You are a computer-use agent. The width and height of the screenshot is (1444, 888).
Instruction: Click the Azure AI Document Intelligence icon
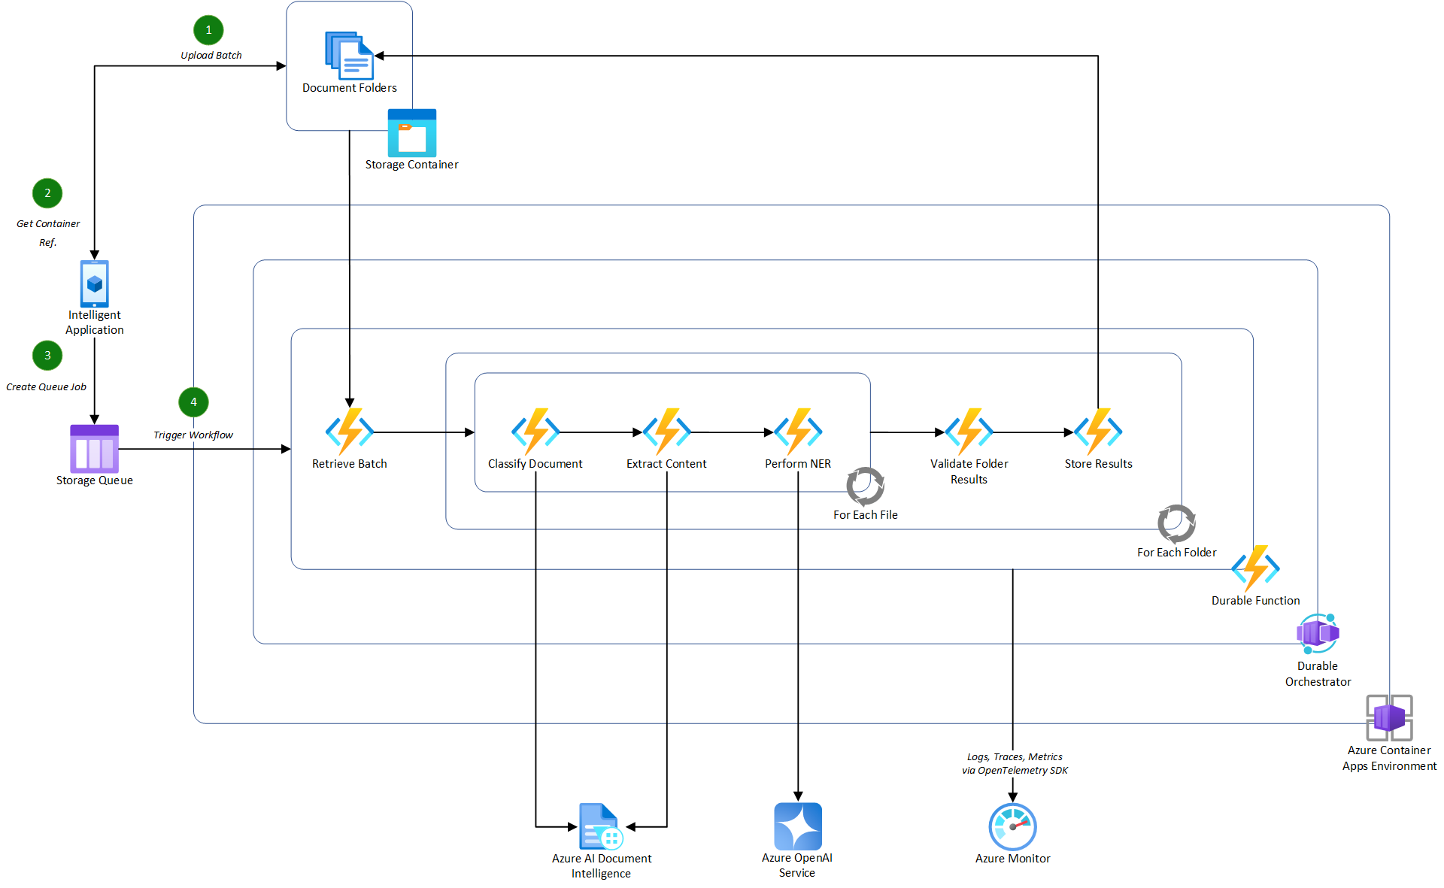point(601,826)
